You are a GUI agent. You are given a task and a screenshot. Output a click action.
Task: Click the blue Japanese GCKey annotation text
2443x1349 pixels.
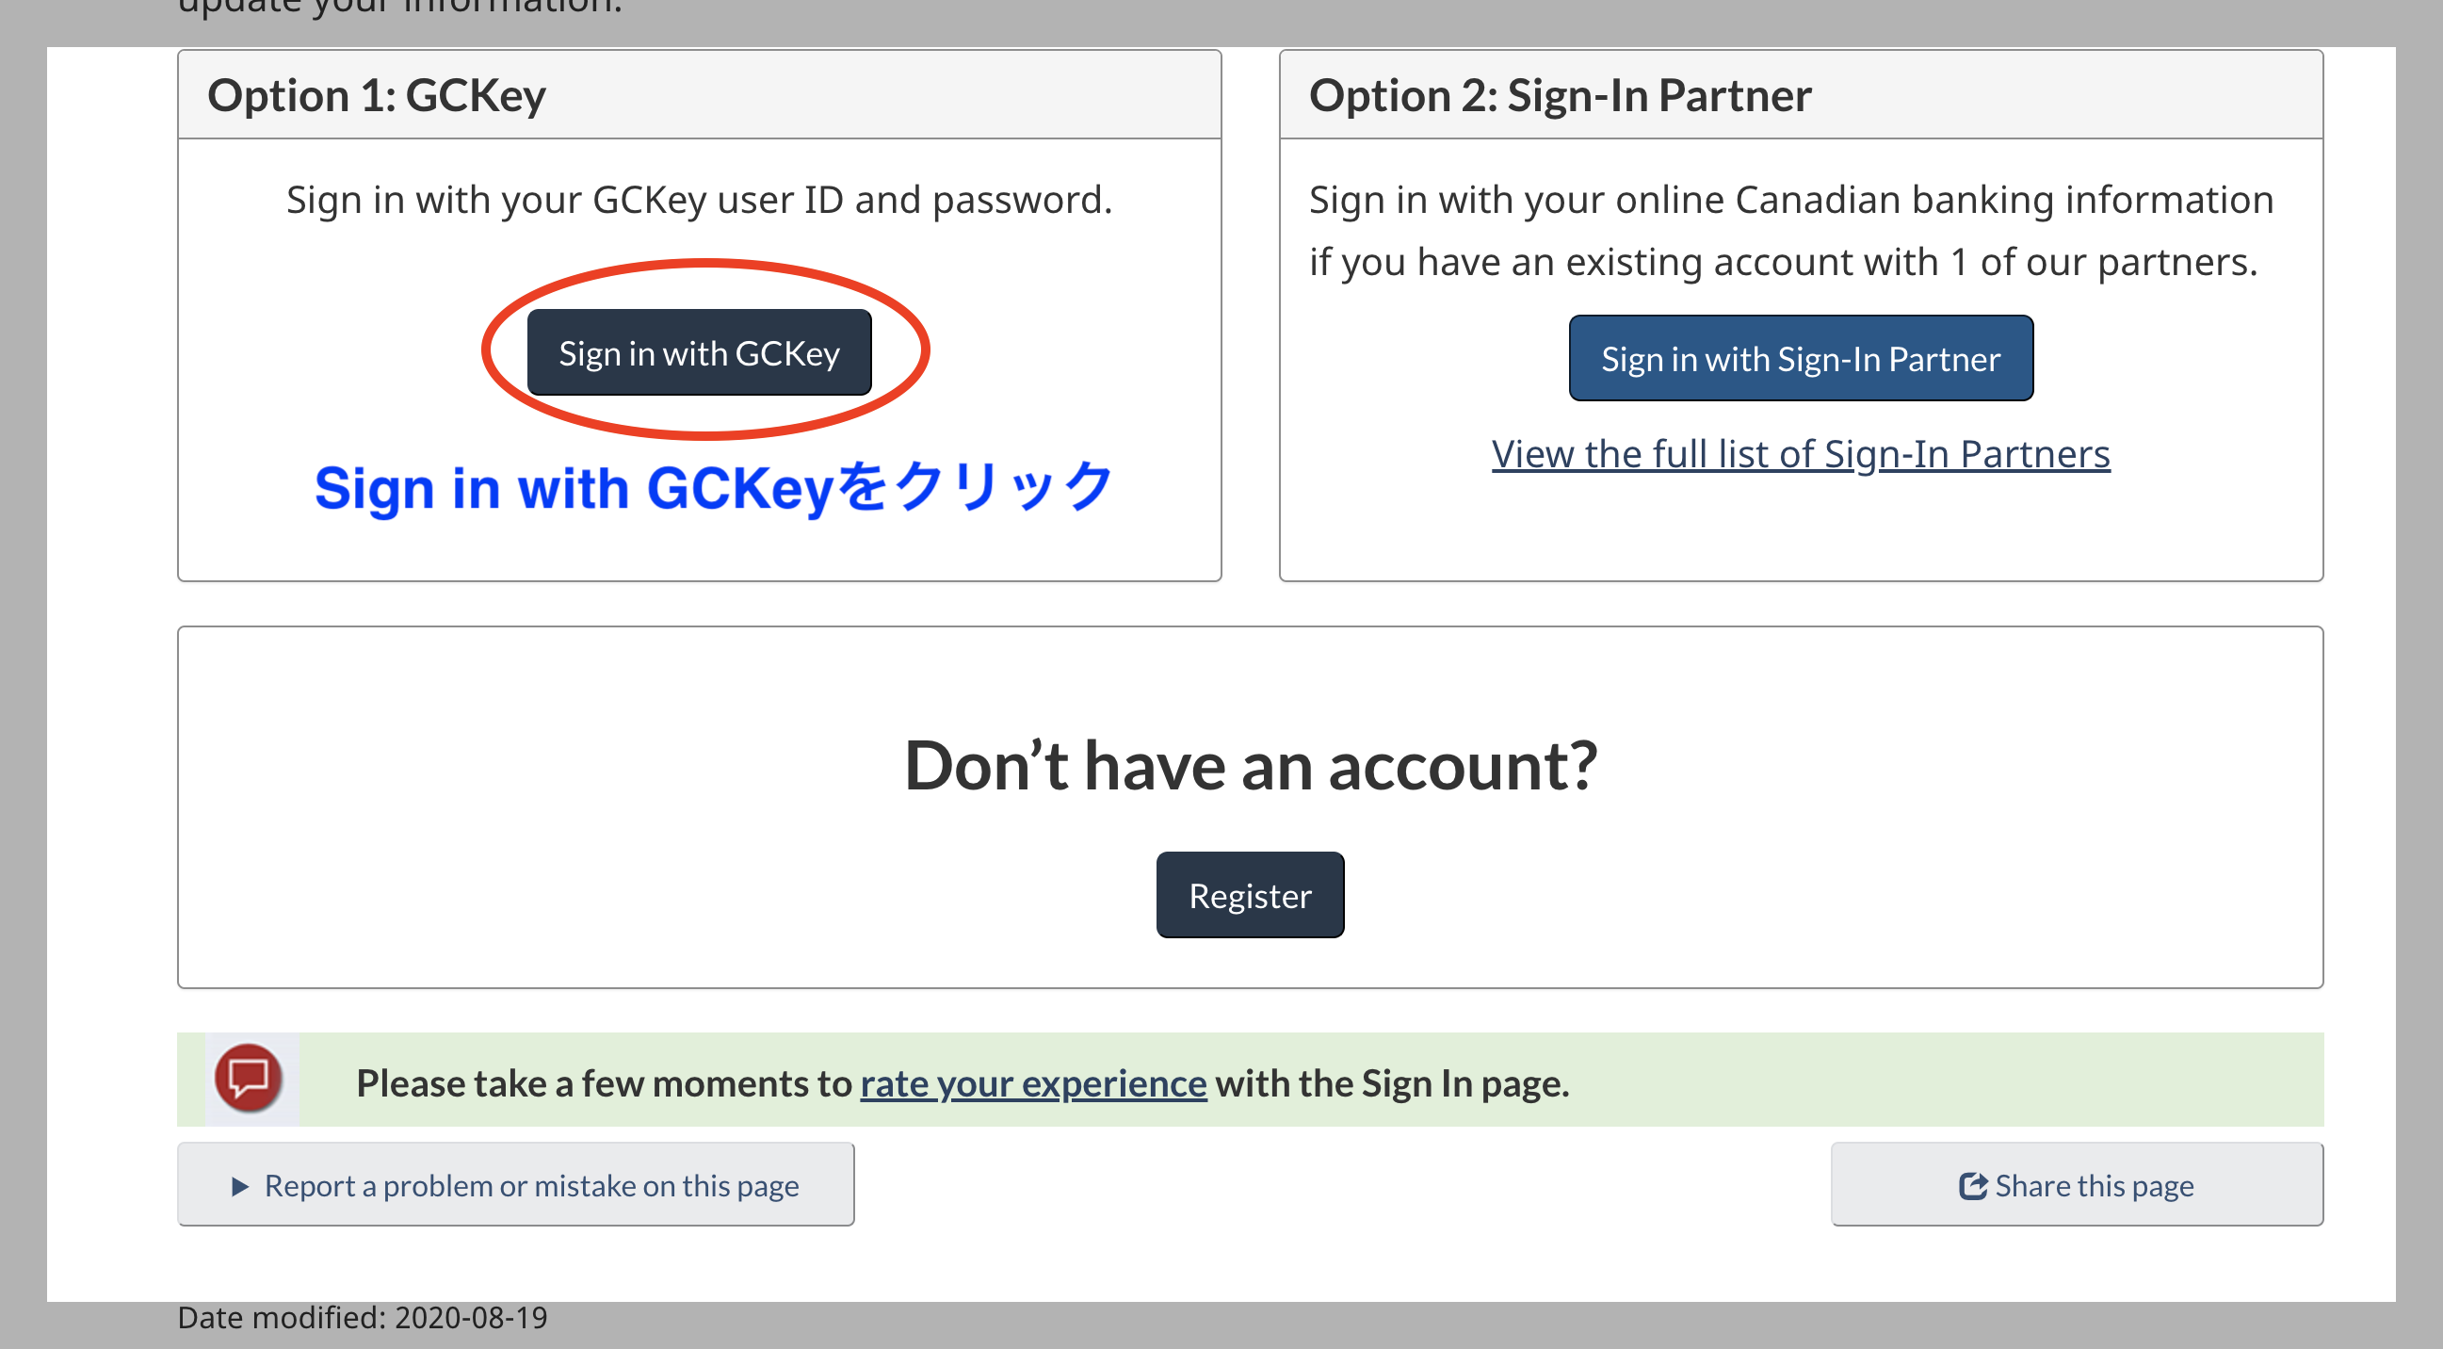pyautogui.click(x=713, y=488)
